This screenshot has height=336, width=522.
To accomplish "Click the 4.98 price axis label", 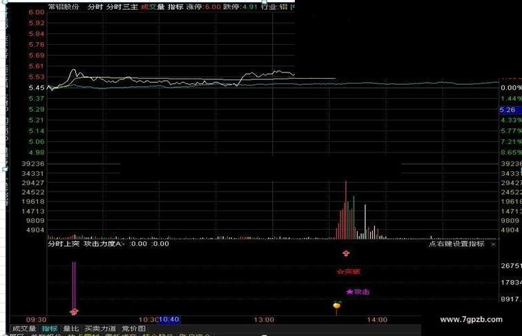I will pyautogui.click(x=37, y=152).
